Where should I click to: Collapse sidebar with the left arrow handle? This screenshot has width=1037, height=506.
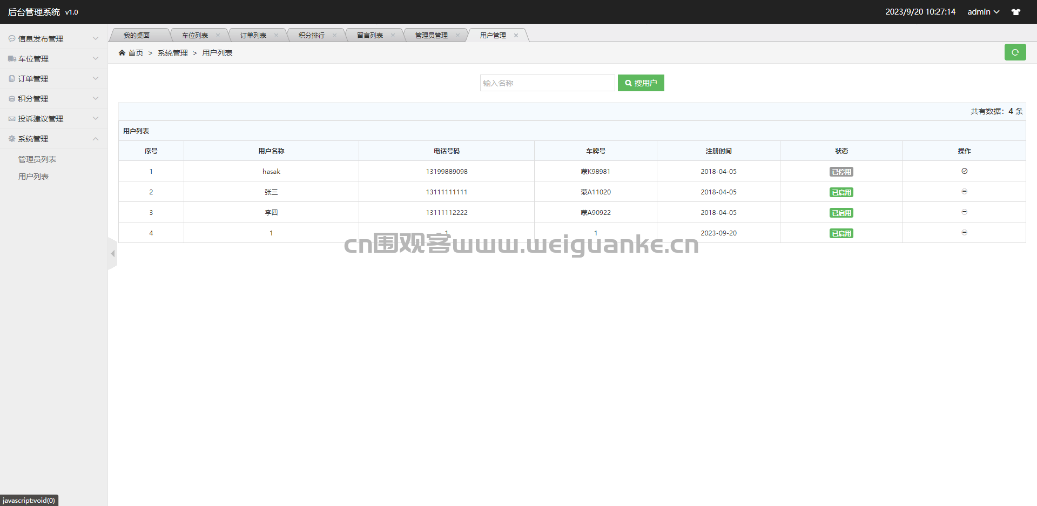[x=112, y=253]
